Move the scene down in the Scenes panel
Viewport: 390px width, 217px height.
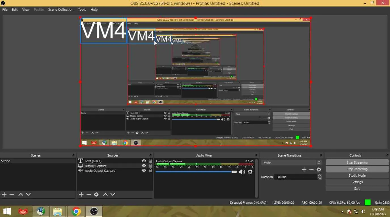[28, 194]
